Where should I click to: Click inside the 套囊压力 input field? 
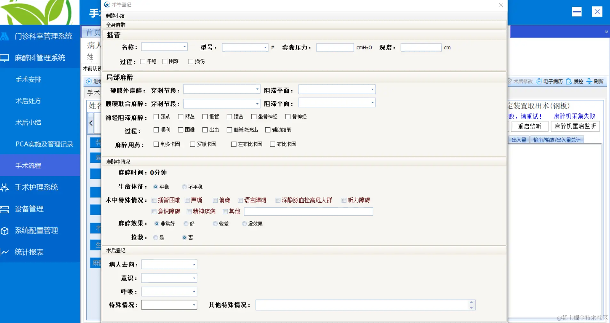pyautogui.click(x=334, y=47)
